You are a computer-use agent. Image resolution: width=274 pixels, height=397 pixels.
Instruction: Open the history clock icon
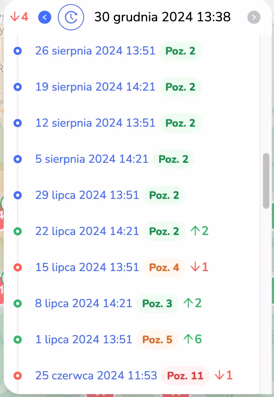tap(71, 17)
